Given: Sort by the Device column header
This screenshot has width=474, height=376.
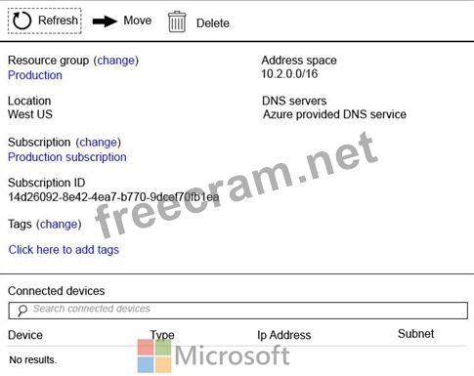Looking at the screenshot, I should click(x=25, y=335).
